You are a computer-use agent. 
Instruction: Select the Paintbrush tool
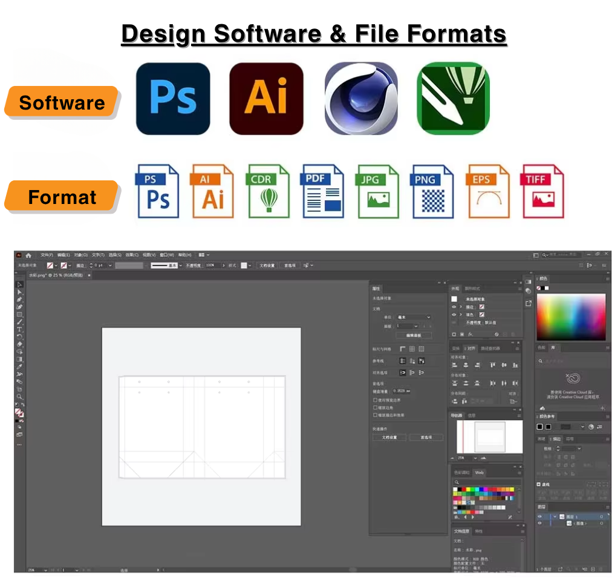pyautogui.click(x=19, y=322)
